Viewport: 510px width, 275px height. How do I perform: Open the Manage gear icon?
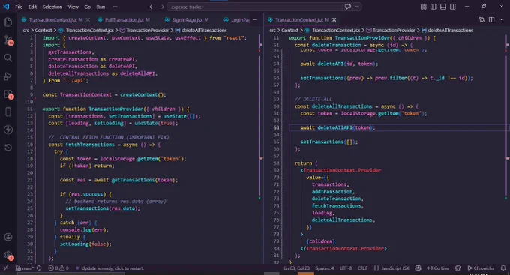(8, 256)
